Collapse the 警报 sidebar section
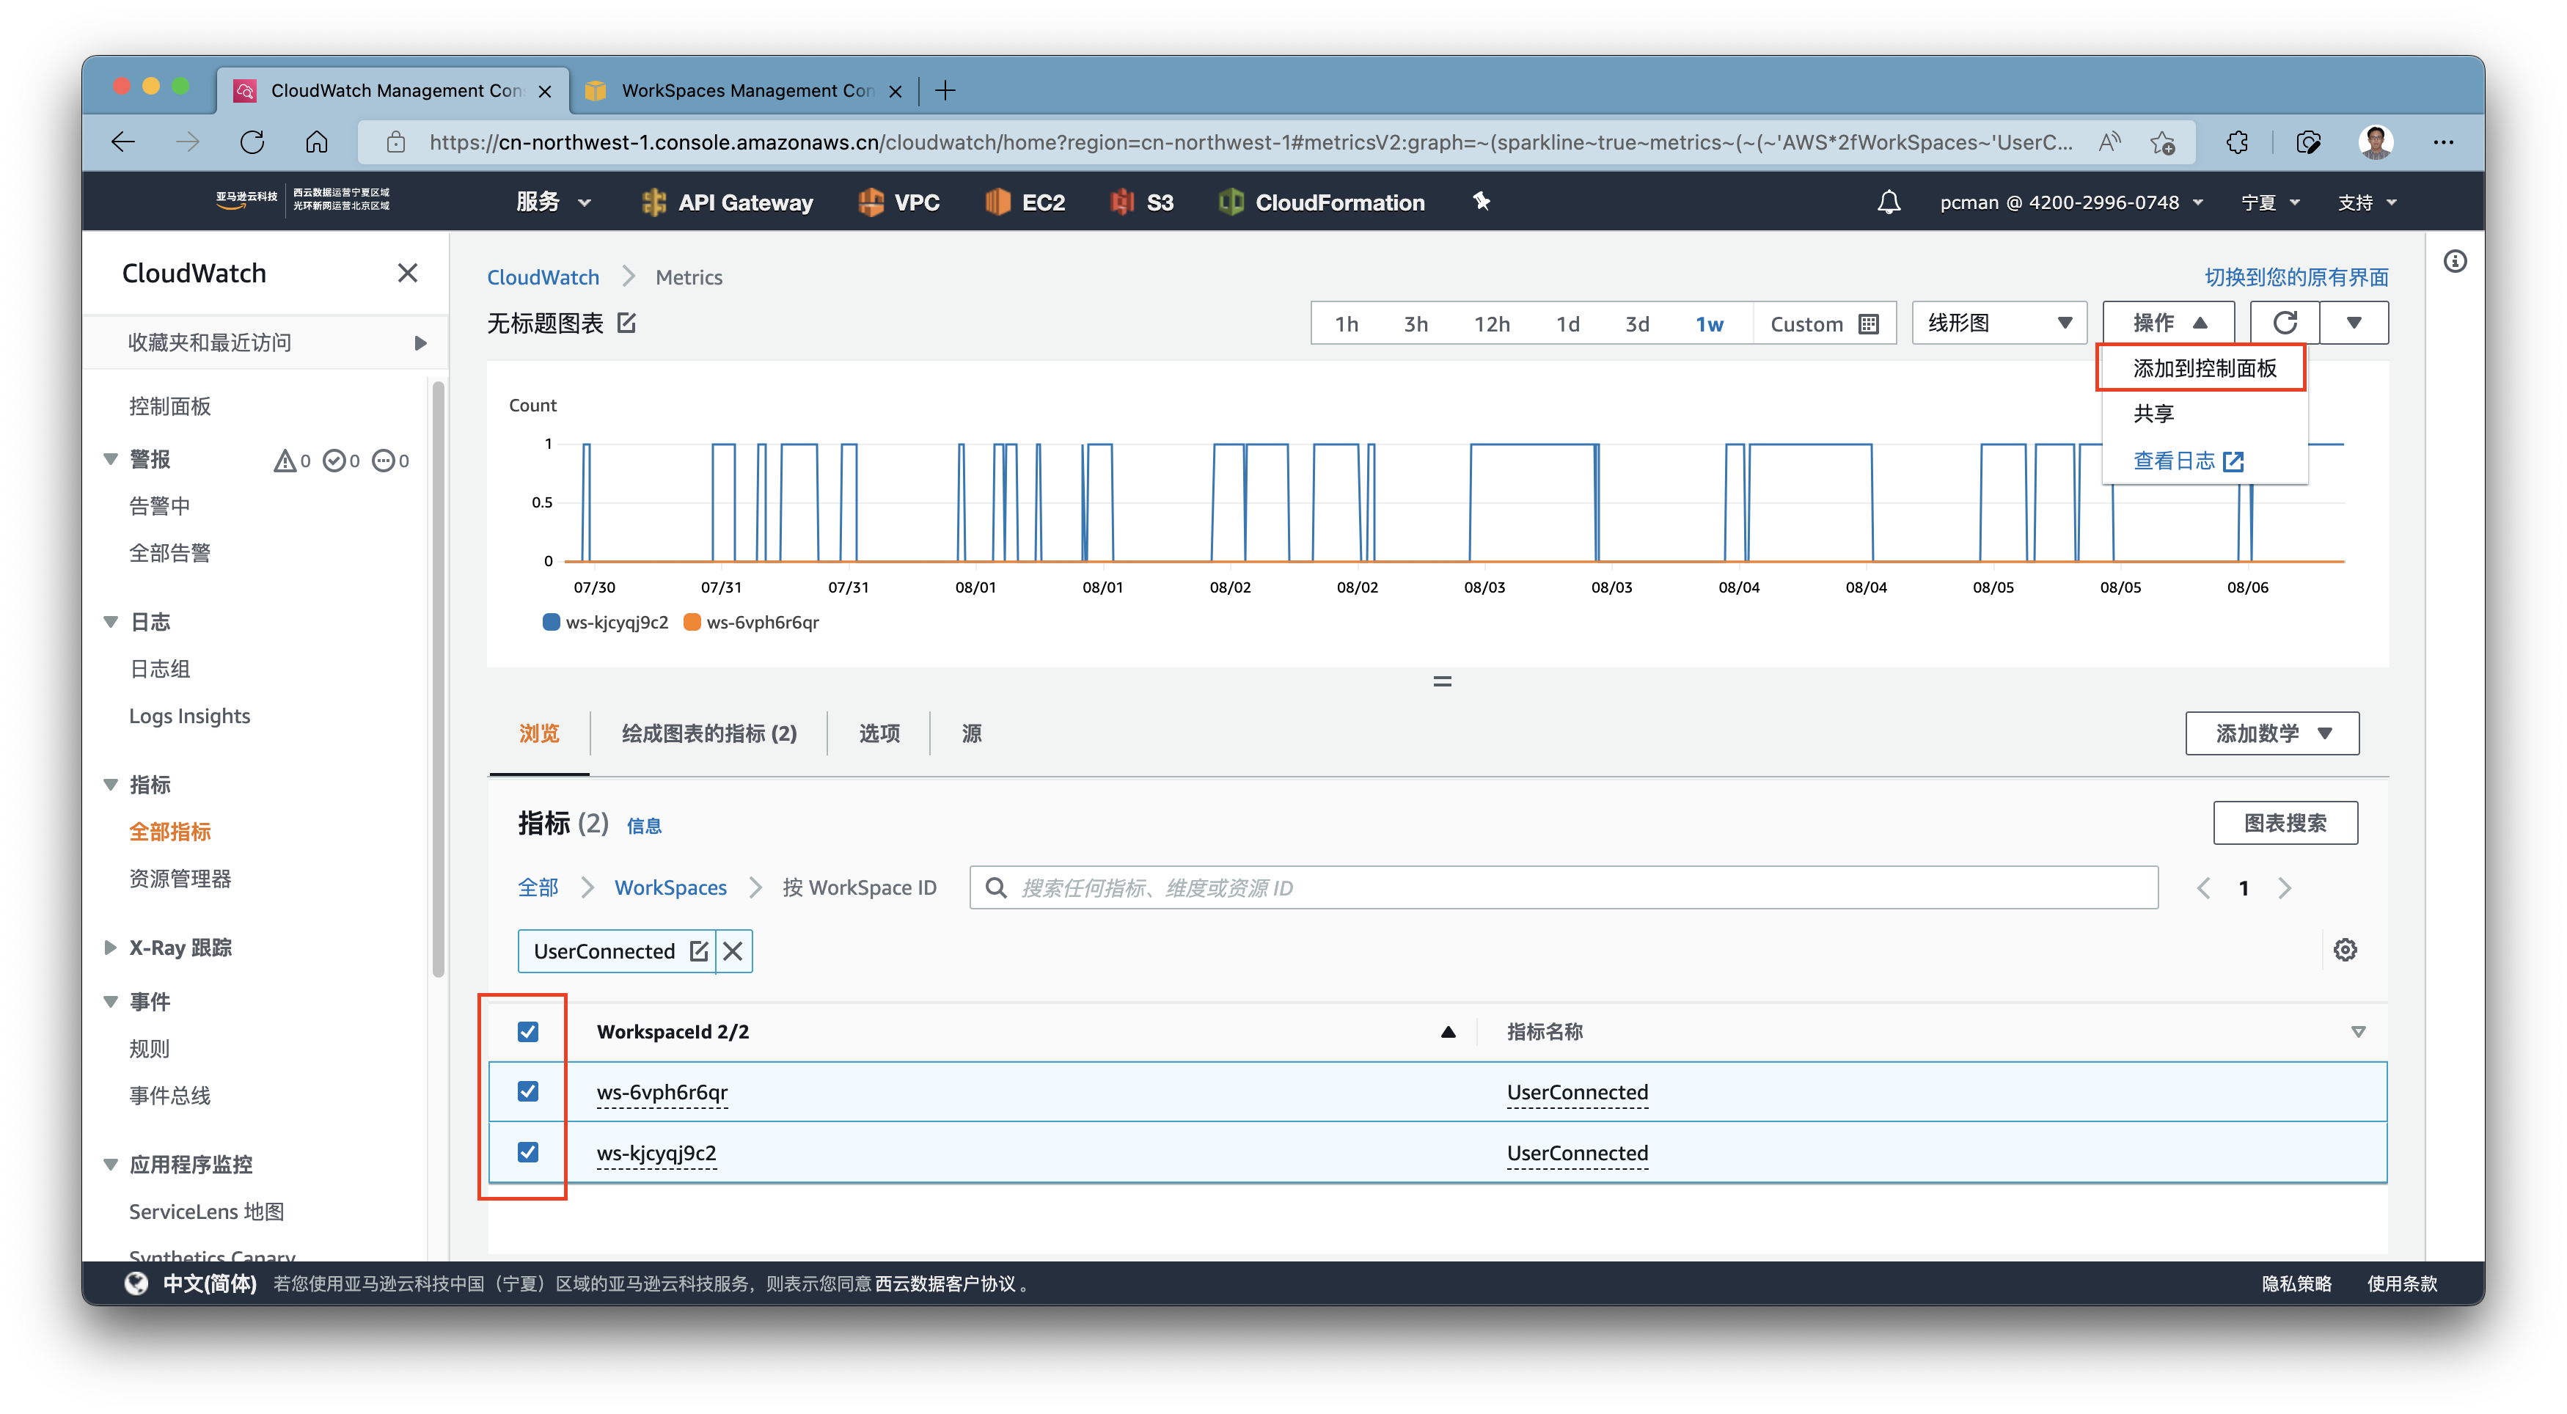2567x1414 pixels. point(111,459)
